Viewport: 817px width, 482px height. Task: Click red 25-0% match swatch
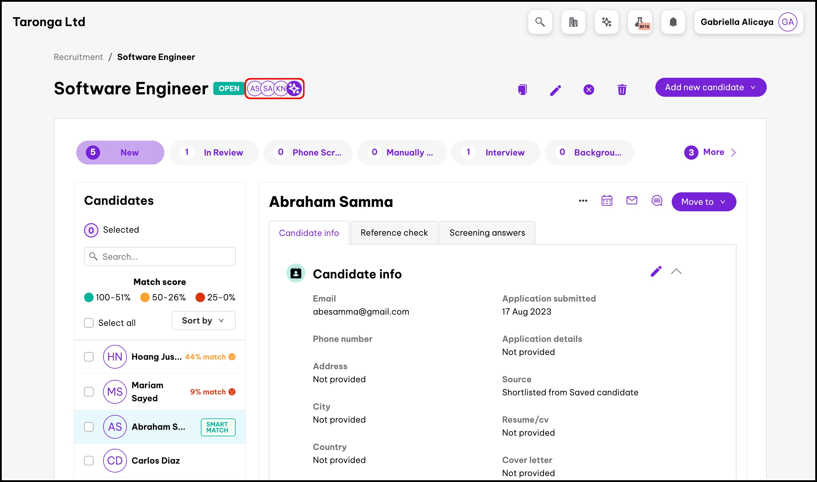click(x=200, y=297)
